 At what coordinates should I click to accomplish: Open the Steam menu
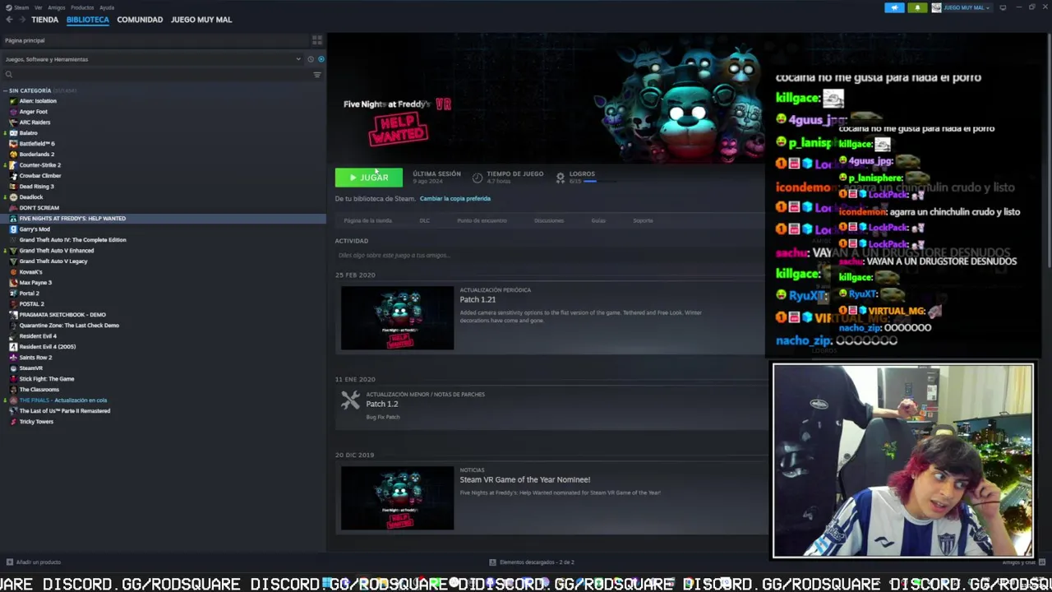21,7
